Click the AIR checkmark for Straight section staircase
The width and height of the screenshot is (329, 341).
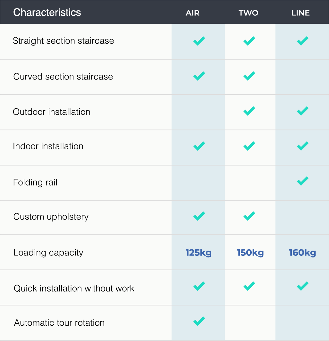199,41
